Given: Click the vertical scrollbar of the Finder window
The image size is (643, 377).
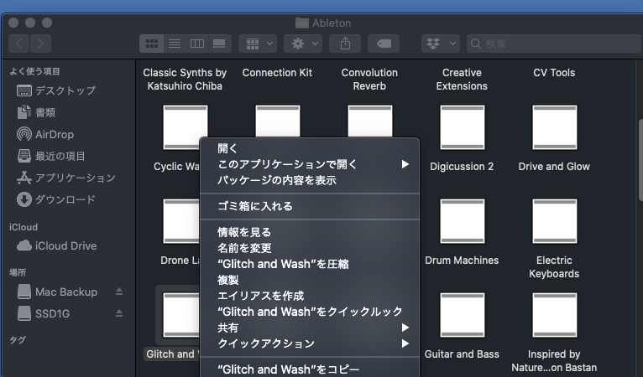Looking at the screenshot, I should point(640,160).
